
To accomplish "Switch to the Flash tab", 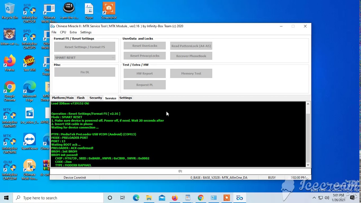I will tap(81, 98).
